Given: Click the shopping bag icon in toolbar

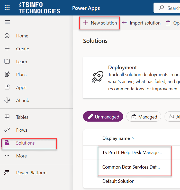Looking at the screenshot, I should [168, 23].
